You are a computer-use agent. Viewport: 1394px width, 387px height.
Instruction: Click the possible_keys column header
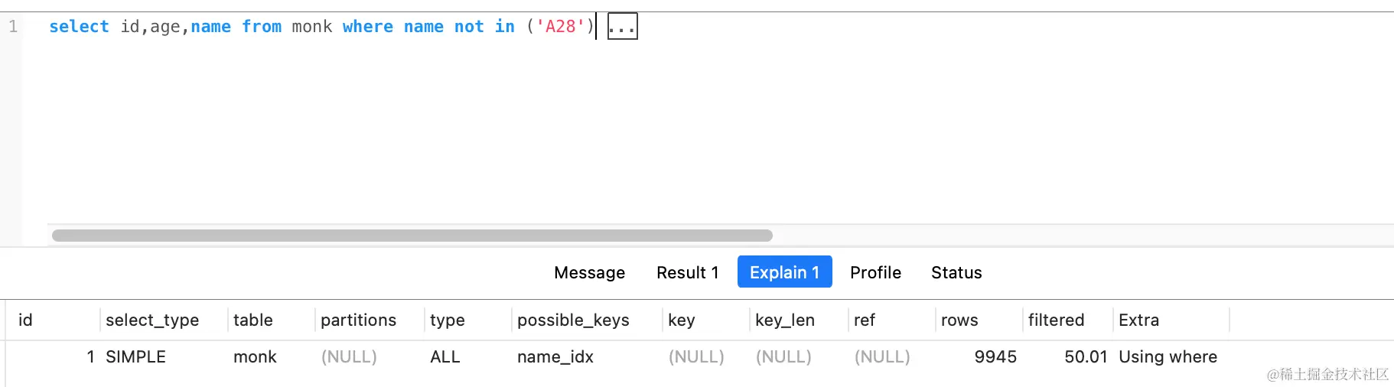coord(573,320)
